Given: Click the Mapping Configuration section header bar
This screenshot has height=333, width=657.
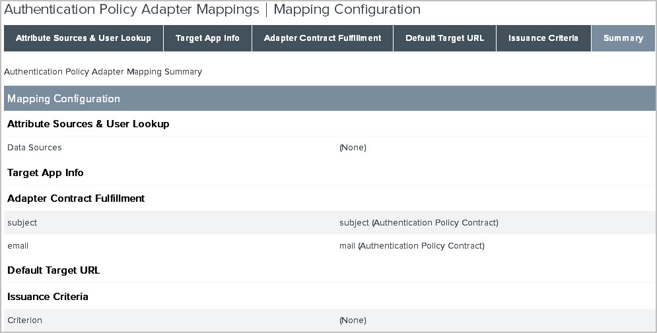Looking at the screenshot, I should pyautogui.click(x=329, y=99).
